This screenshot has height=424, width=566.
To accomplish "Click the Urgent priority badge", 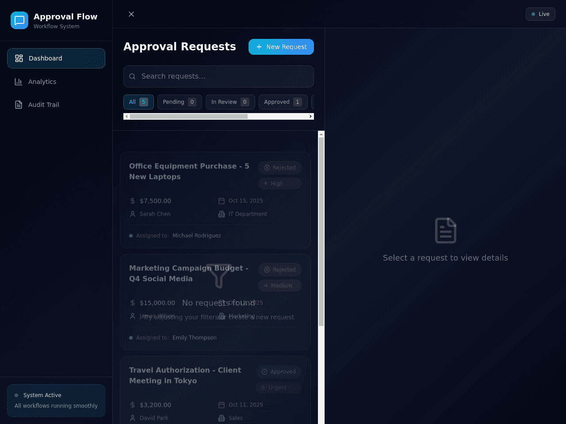I will [279, 388].
